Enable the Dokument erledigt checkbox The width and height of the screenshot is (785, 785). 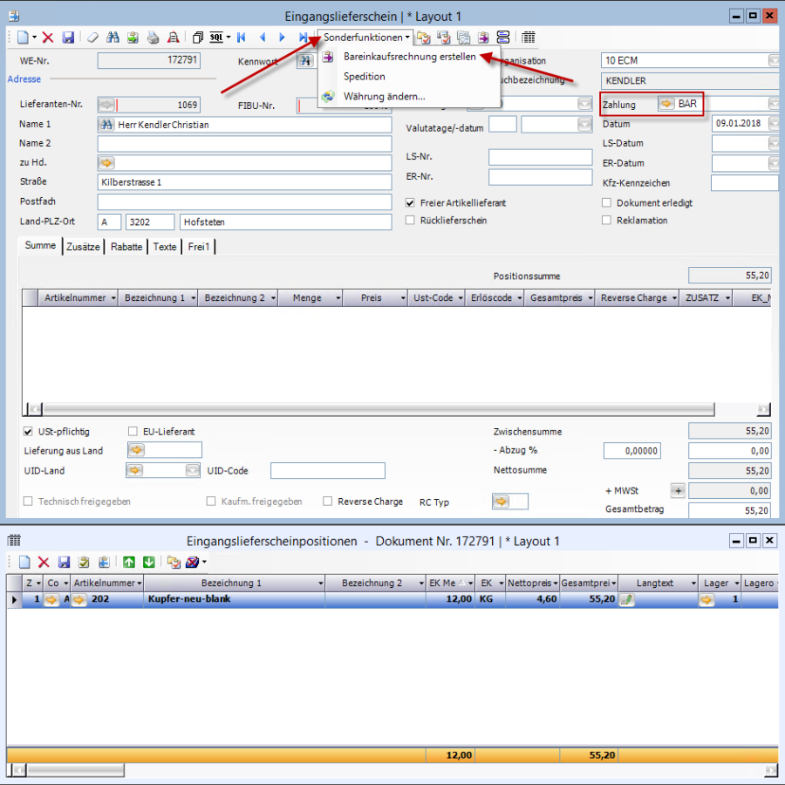(x=607, y=203)
